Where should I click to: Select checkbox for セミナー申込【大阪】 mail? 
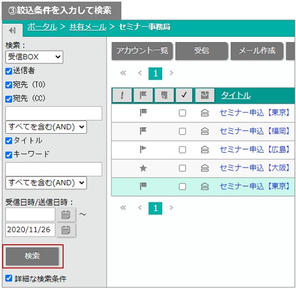point(182,168)
